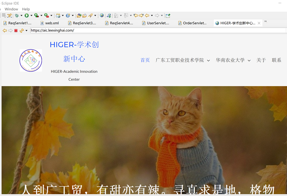Image resolution: width=287 pixels, height=196 pixels.
Task: Stop loading the browser page
Action: point(16,30)
